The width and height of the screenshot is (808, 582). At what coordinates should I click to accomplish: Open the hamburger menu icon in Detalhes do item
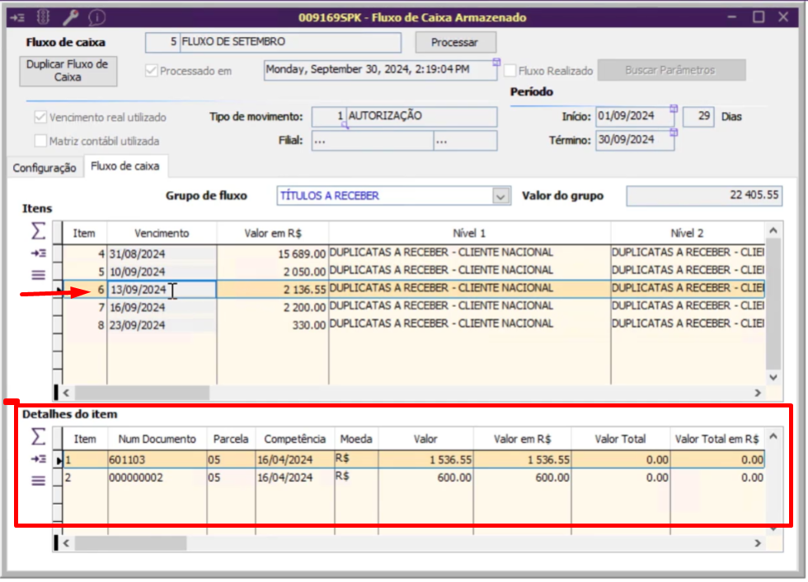click(38, 481)
